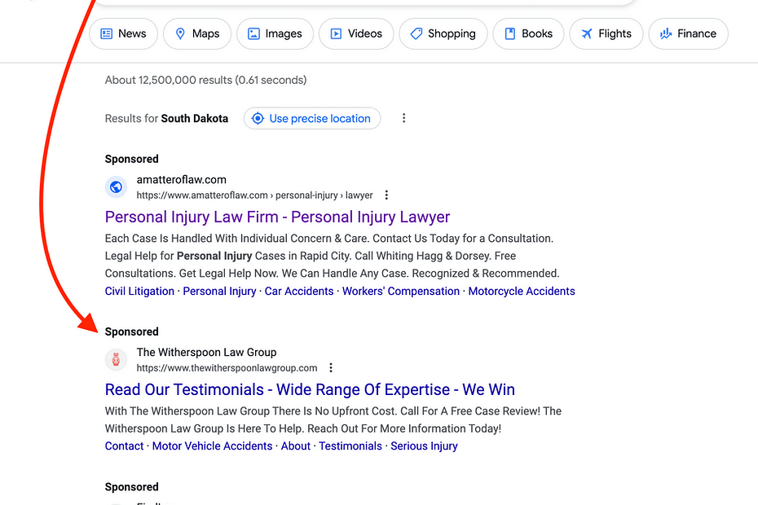Open amatteroflaw.com ad options menu
Screen dimensions: 758x505
coord(386,195)
